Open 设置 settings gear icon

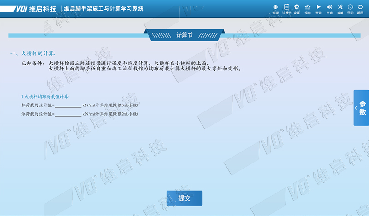click(297, 8)
